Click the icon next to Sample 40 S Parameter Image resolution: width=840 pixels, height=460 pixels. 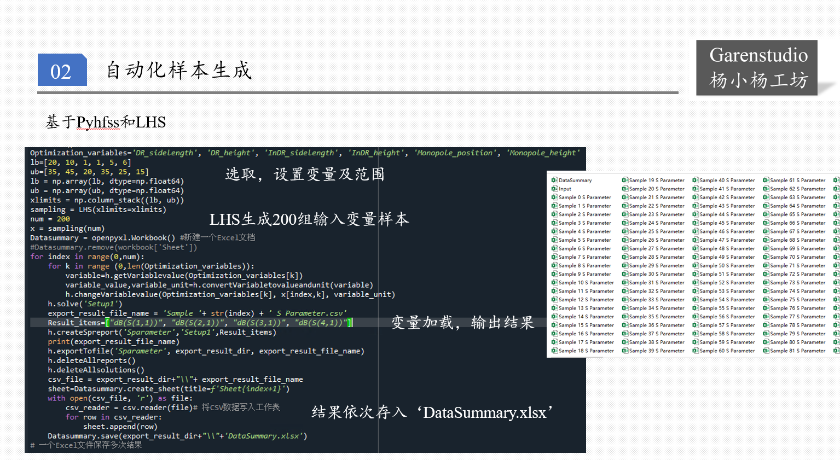coord(696,180)
